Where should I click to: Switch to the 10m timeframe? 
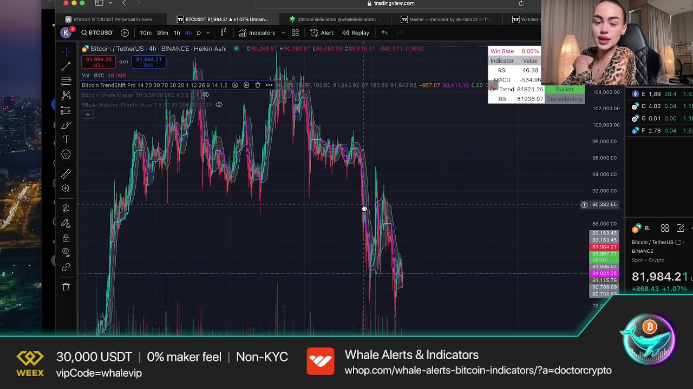146,33
